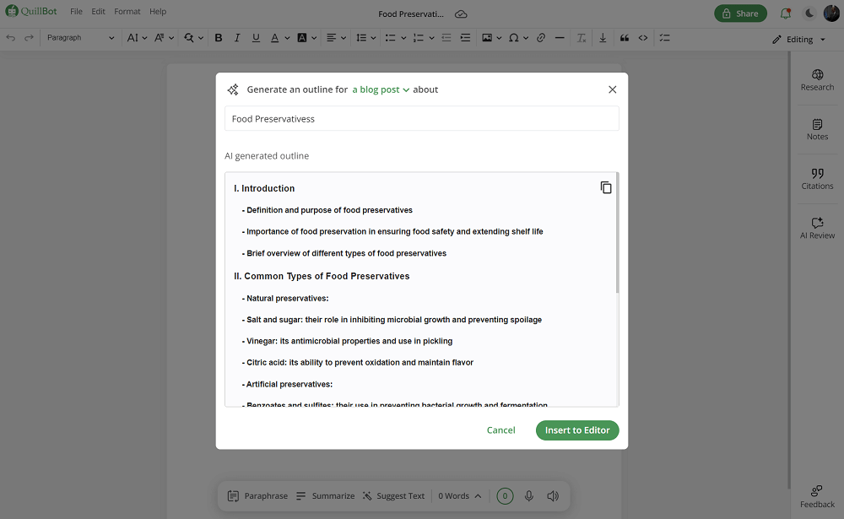Click the microphone dictation icon
Viewport: 844px width, 519px height.
(x=529, y=496)
